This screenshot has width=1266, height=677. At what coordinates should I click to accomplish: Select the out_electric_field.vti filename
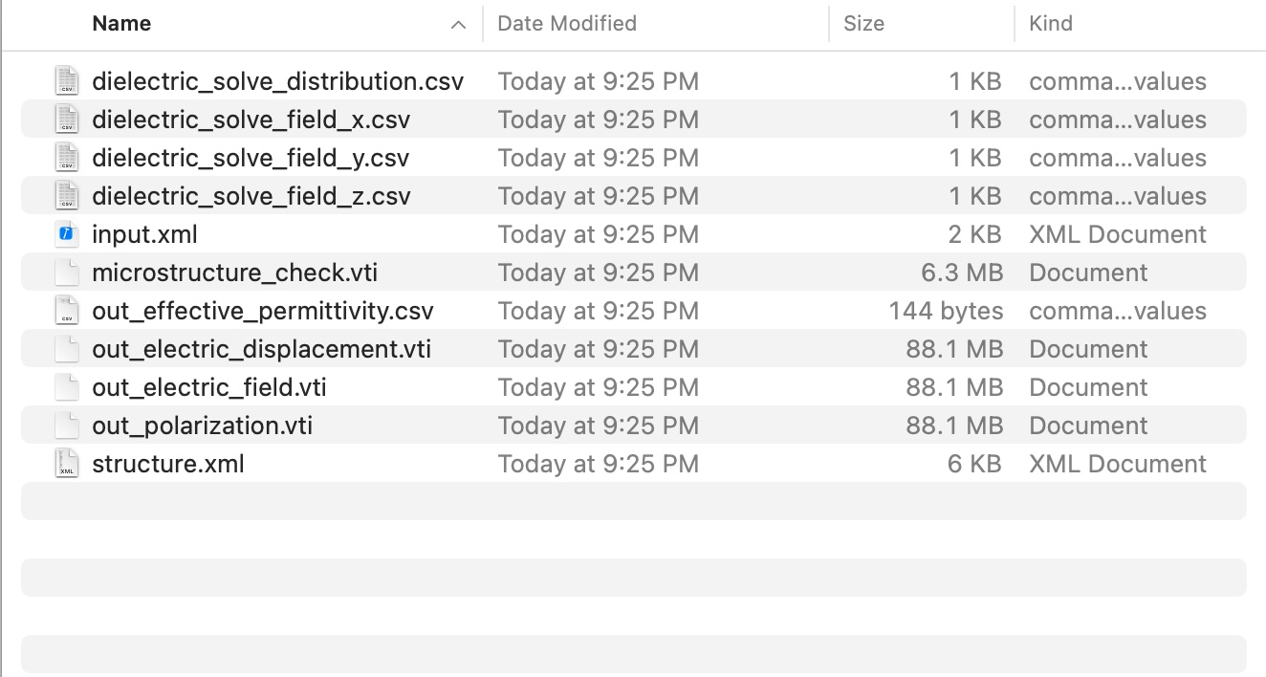209,387
